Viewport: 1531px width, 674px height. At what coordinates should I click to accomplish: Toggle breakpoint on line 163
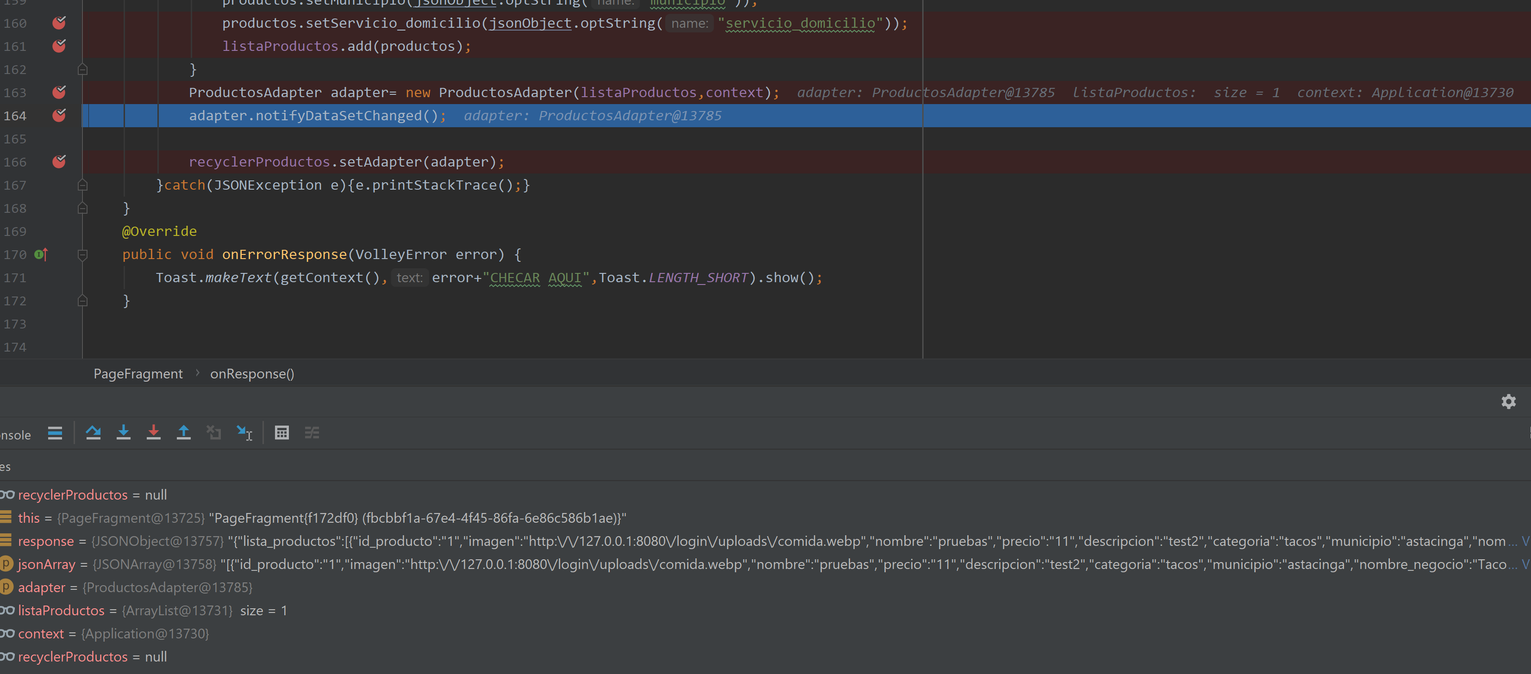click(x=59, y=92)
